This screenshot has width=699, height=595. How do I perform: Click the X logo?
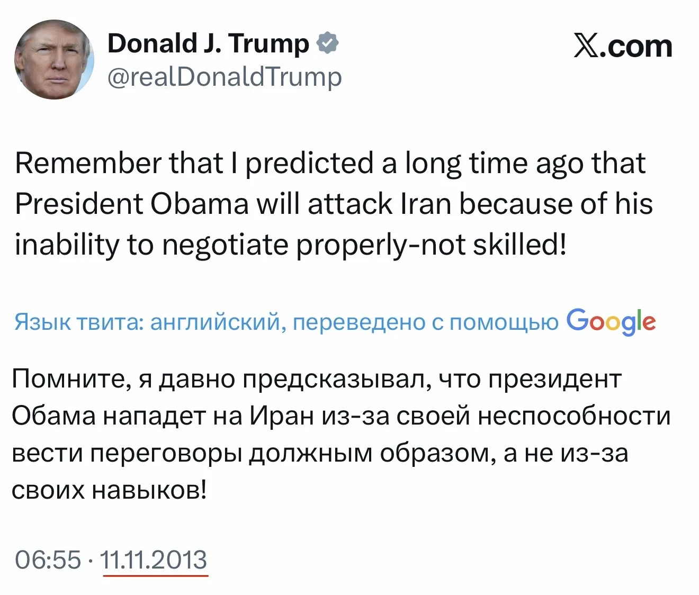[x=590, y=47]
